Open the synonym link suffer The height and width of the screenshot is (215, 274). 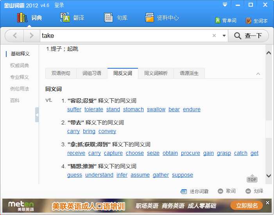point(74,109)
